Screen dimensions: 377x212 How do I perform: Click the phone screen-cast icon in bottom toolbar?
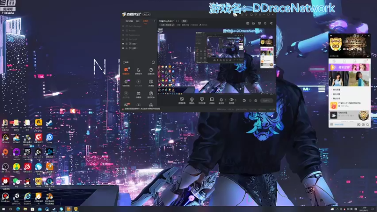coord(202,99)
